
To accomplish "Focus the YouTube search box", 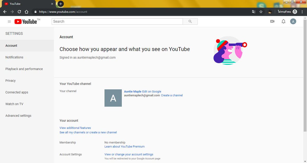I will (117, 21).
